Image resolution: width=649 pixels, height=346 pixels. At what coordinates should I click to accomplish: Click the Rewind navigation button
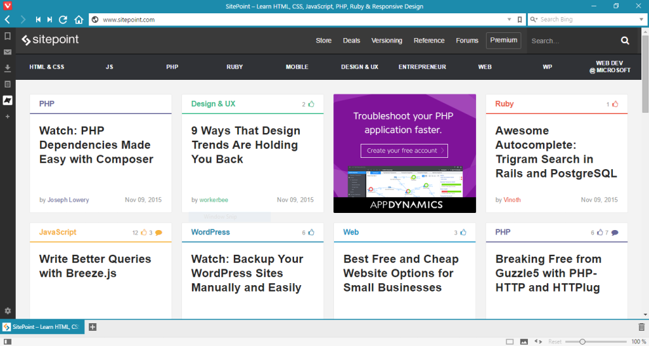[x=38, y=20]
